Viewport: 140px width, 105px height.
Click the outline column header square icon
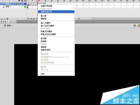click(25, 1)
